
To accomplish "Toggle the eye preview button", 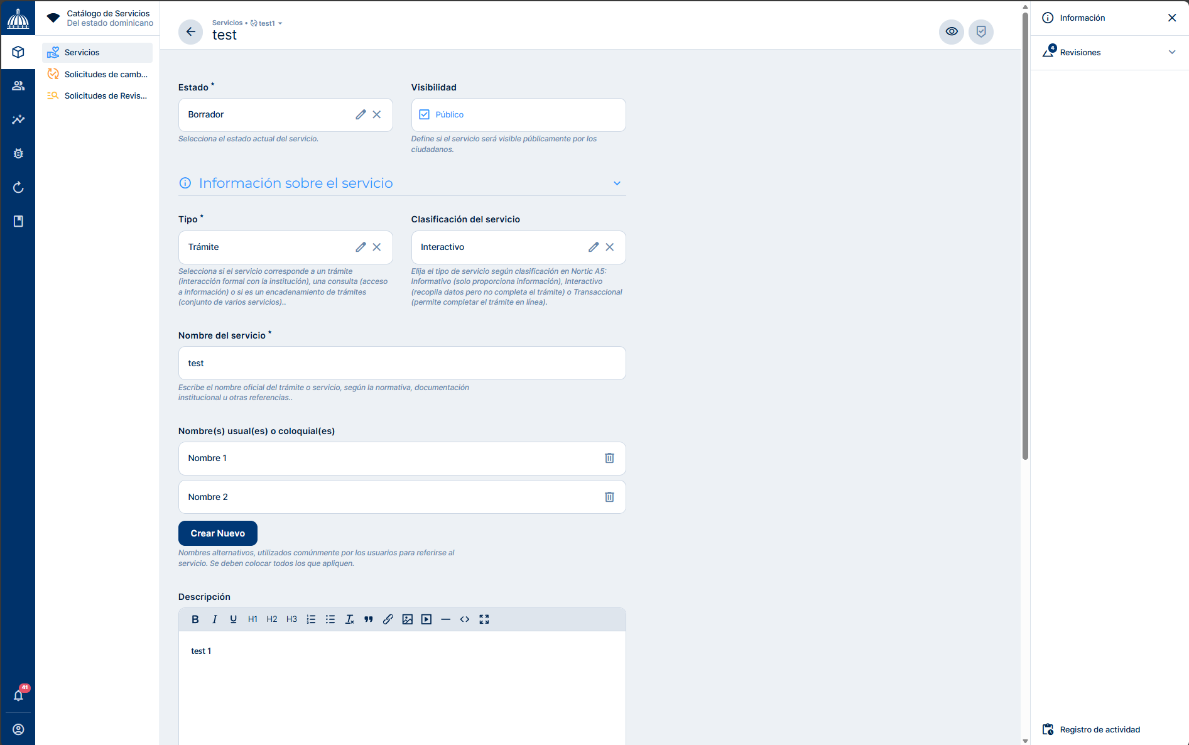I will (951, 32).
